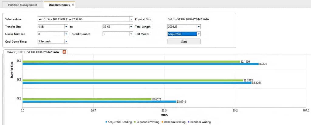Screen dimensions: 311x125
Task: Click the 53.5 axis tick label
Action: pyautogui.click(x=164, y=110)
